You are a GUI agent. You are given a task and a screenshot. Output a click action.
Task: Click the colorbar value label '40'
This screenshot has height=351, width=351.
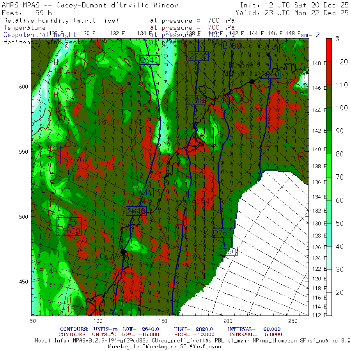(x=340, y=246)
